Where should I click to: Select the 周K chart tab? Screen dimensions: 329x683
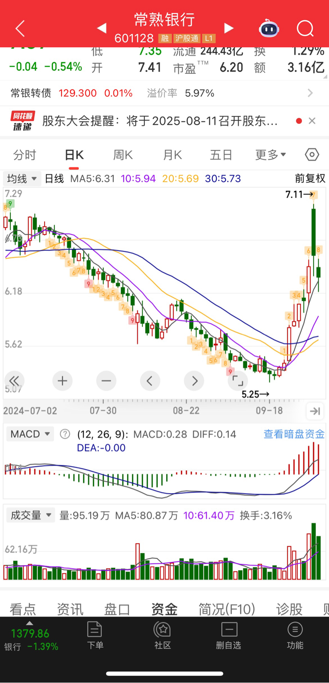click(x=123, y=155)
